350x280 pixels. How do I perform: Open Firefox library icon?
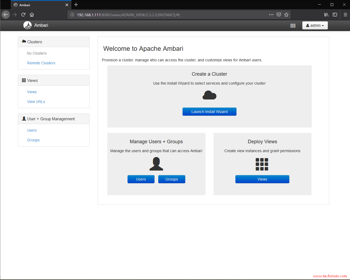tap(326, 15)
